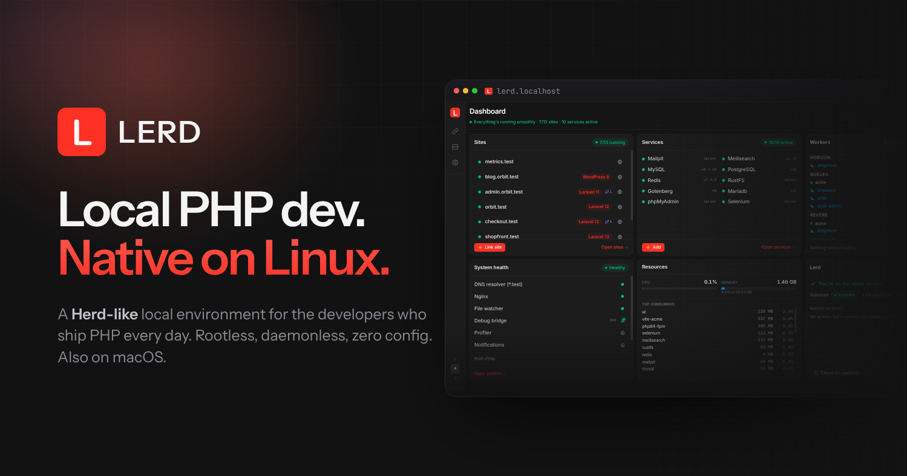Click the vite-acme consumer row
Screen dimensions: 907x476
[x=718, y=319]
